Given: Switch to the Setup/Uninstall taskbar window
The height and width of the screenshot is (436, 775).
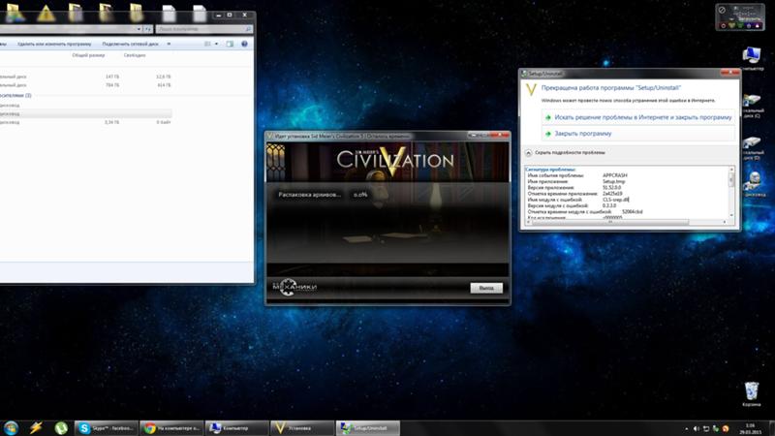Looking at the screenshot, I should tap(368, 428).
